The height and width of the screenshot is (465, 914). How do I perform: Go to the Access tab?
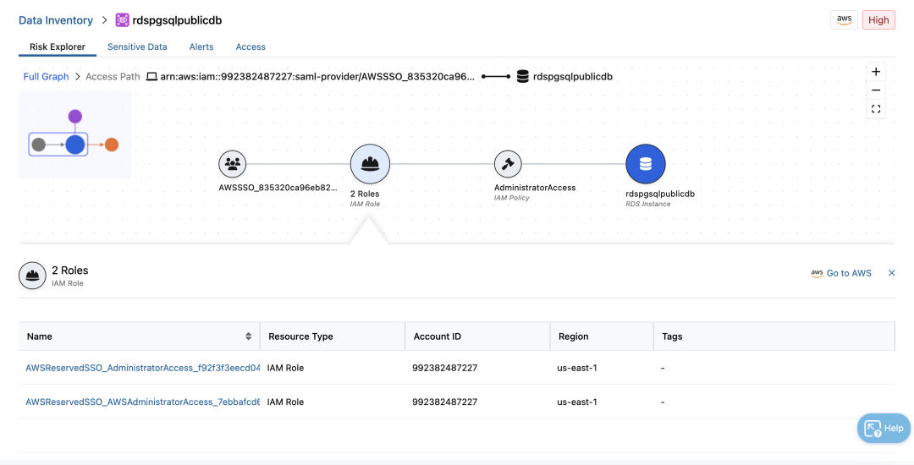click(251, 47)
